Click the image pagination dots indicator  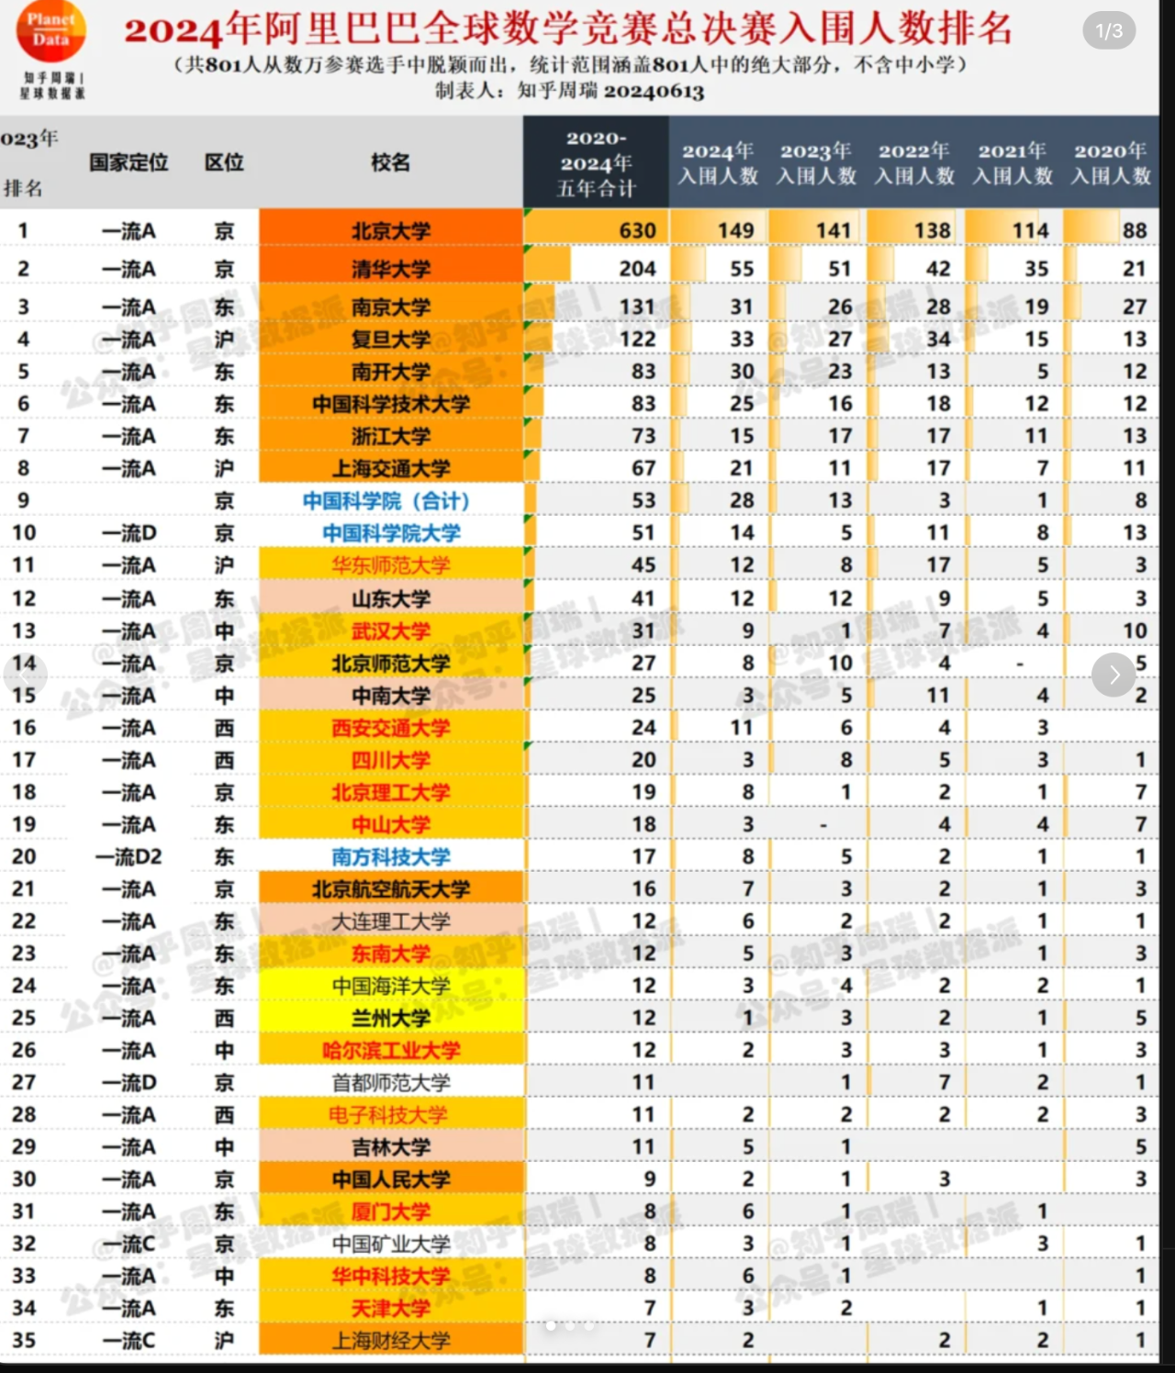[x=569, y=1324]
